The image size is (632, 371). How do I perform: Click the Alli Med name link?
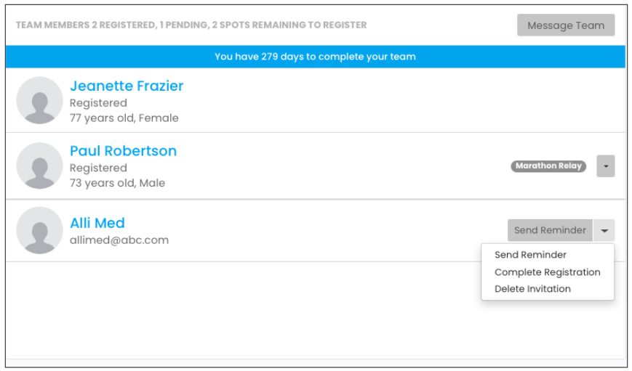coord(97,223)
